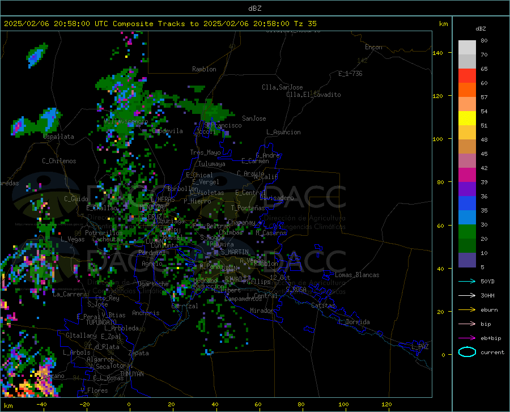Click the Ugarteche map label
Screen dimensions: 510x412
click(x=153, y=284)
